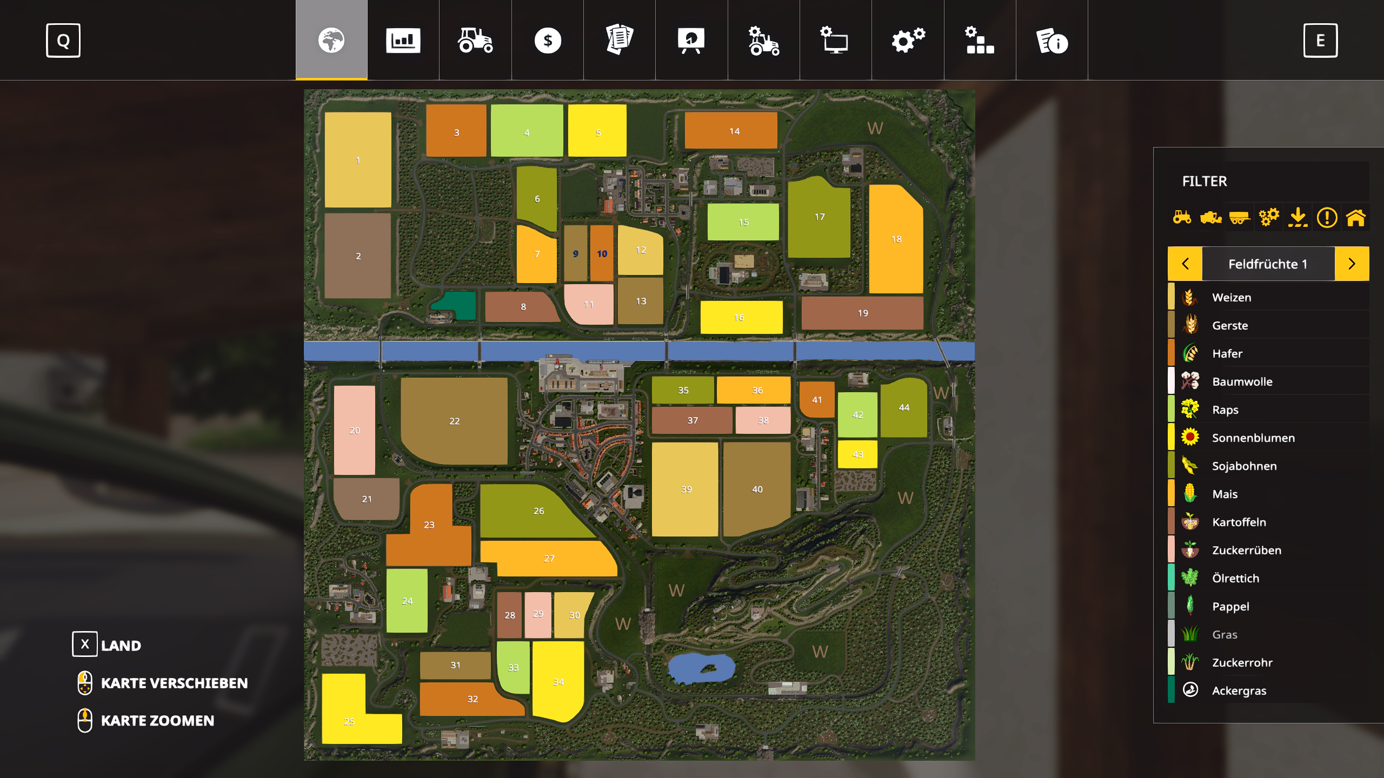The image size is (1384, 778).
Task: Click the Pappel color swatch
Action: click(x=1171, y=606)
